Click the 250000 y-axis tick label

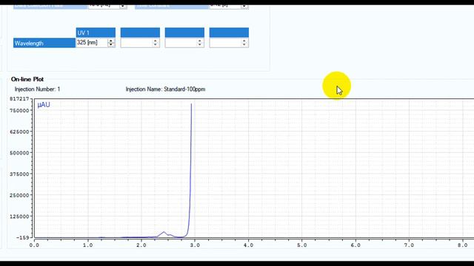click(19, 195)
